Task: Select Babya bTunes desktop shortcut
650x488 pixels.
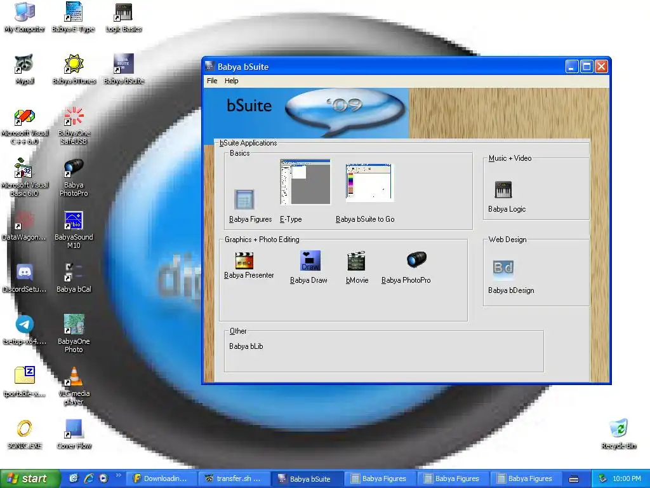Action: tap(74, 69)
